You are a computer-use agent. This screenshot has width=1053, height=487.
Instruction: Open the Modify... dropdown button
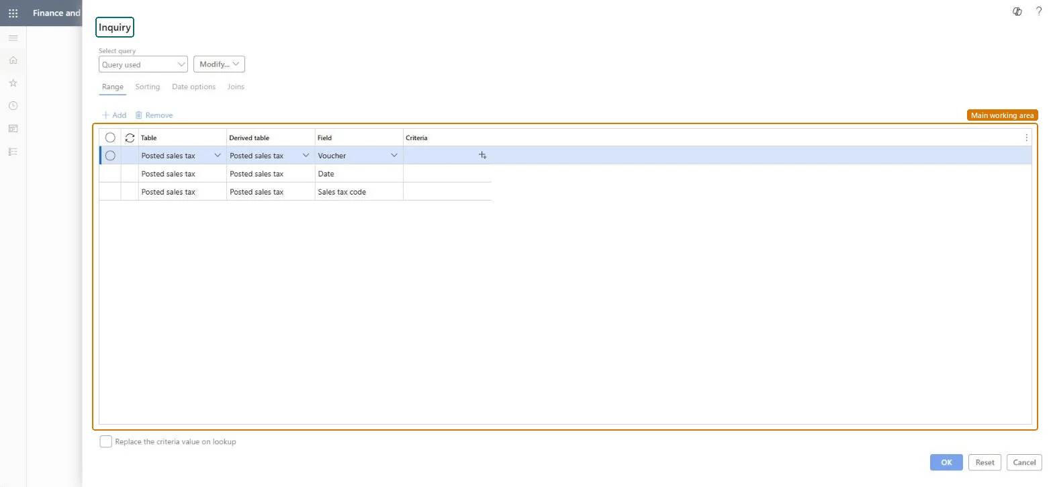click(219, 64)
